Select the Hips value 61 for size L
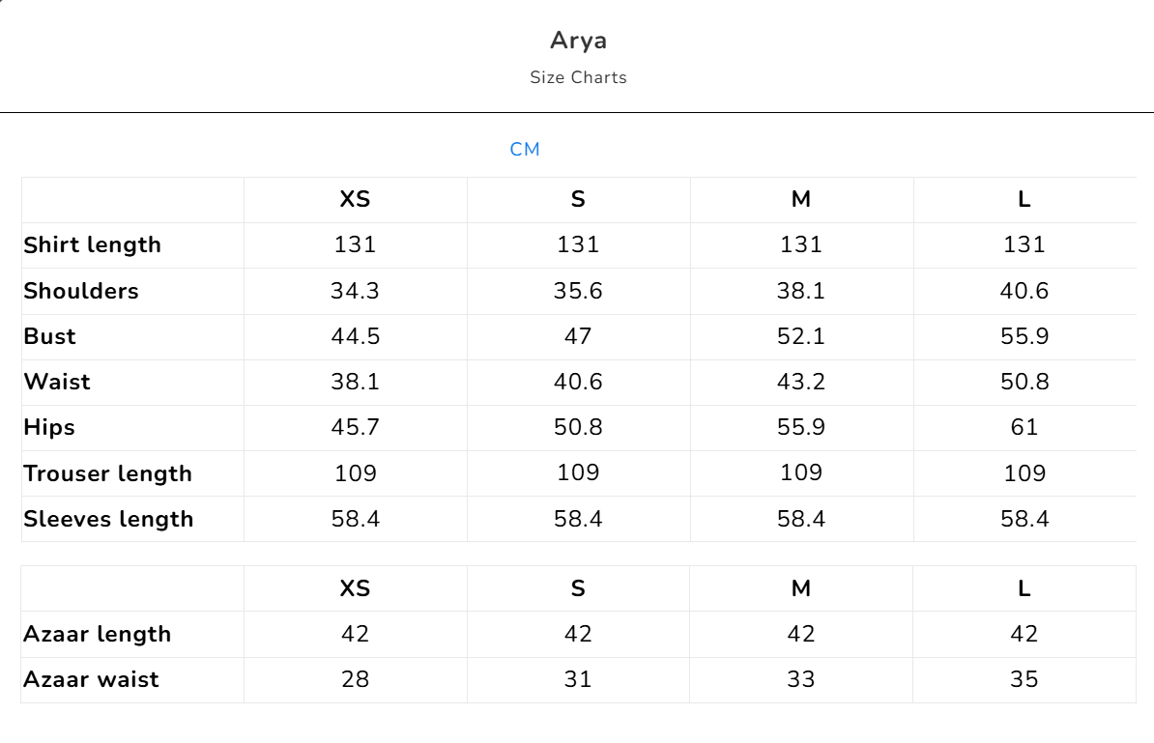The height and width of the screenshot is (743, 1154). tap(1024, 427)
